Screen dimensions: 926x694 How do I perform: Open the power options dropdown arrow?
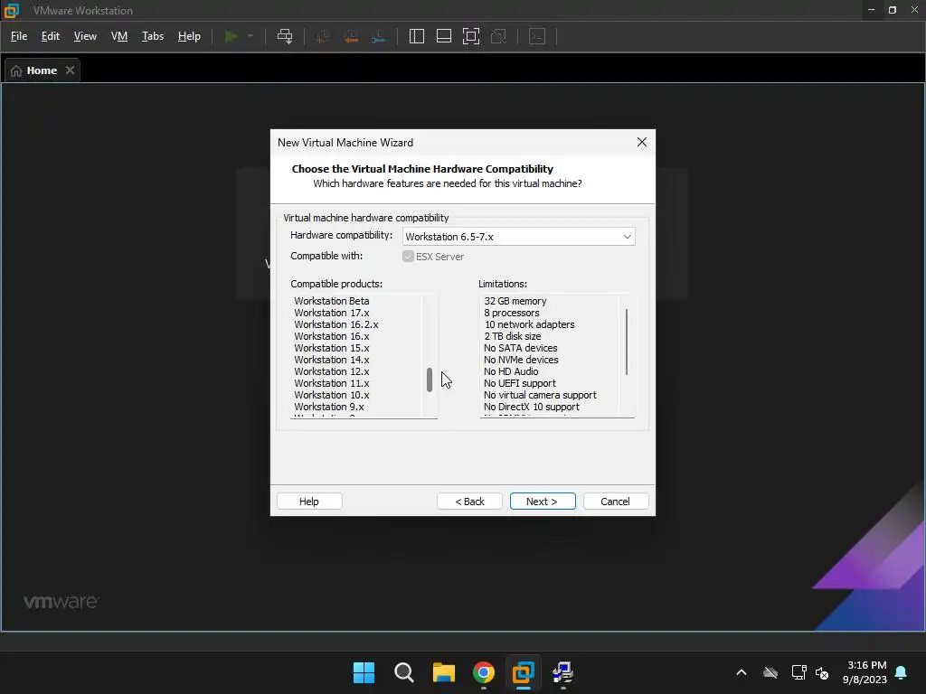tap(250, 36)
